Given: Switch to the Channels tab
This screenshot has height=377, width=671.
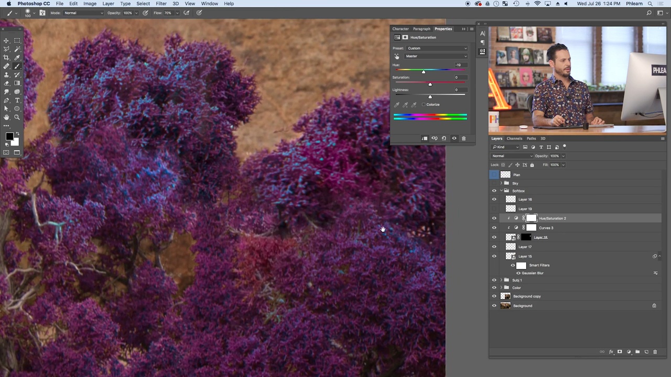Looking at the screenshot, I should pos(514,139).
